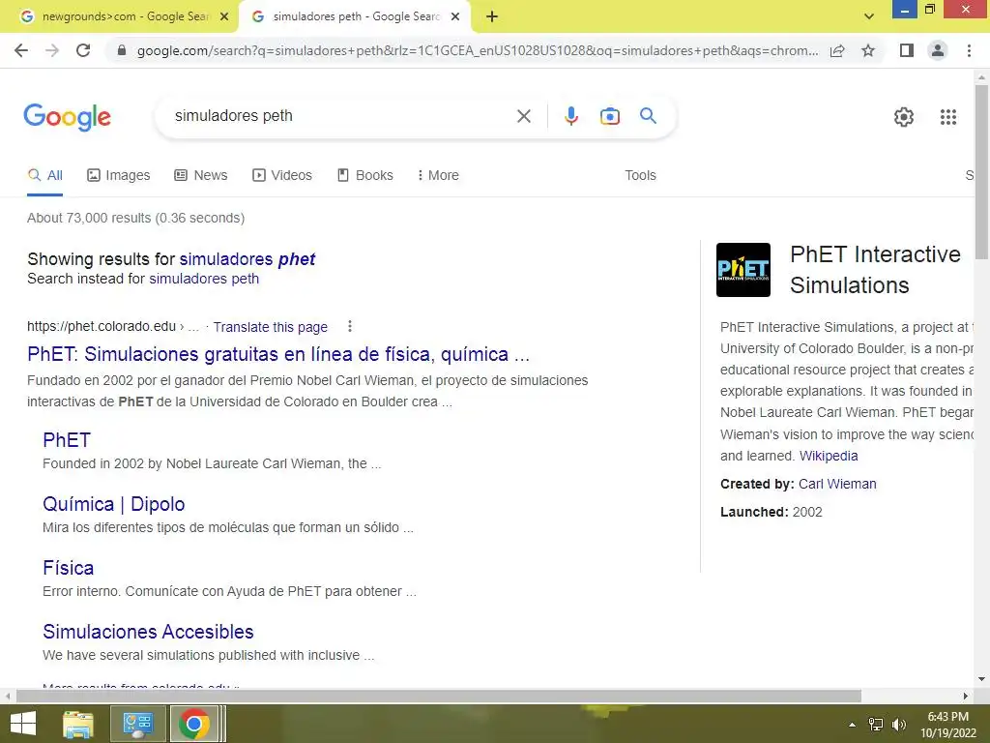Viewport: 990px width, 743px height.
Task: Switch to News results
Action: tap(201, 175)
